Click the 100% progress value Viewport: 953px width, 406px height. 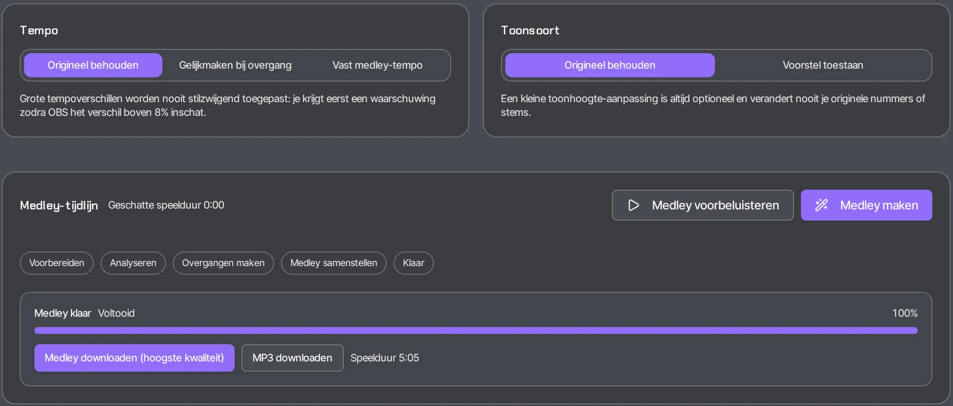point(905,313)
